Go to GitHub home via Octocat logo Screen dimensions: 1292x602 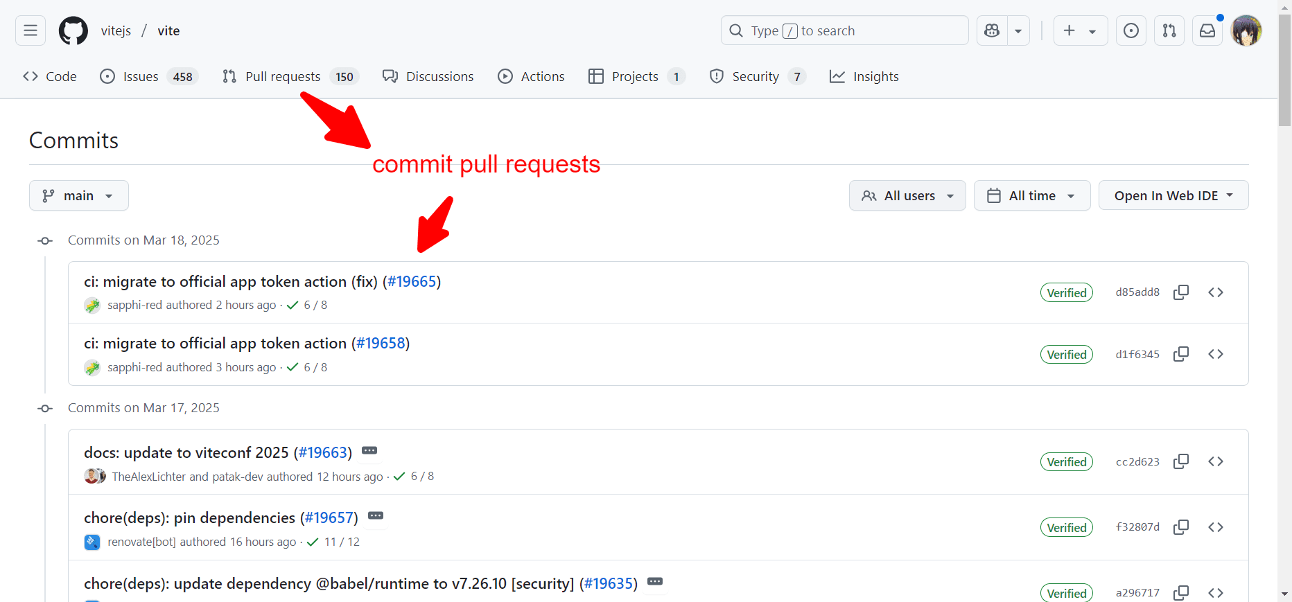point(73,30)
